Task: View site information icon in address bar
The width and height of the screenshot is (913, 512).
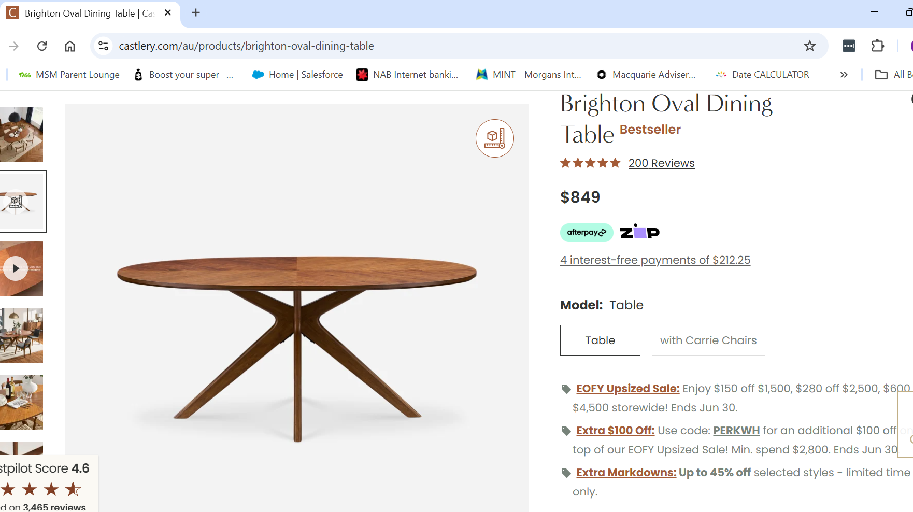Action: click(x=104, y=46)
